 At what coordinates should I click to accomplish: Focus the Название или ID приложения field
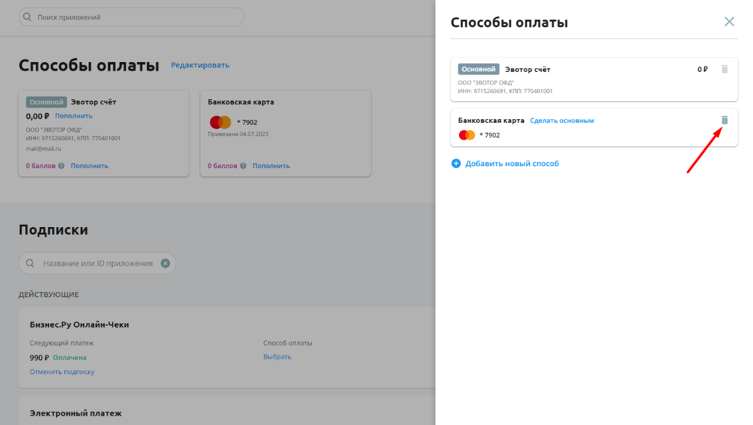click(97, 263)
